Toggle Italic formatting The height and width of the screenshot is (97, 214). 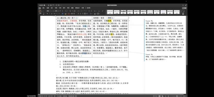(49, 14)
